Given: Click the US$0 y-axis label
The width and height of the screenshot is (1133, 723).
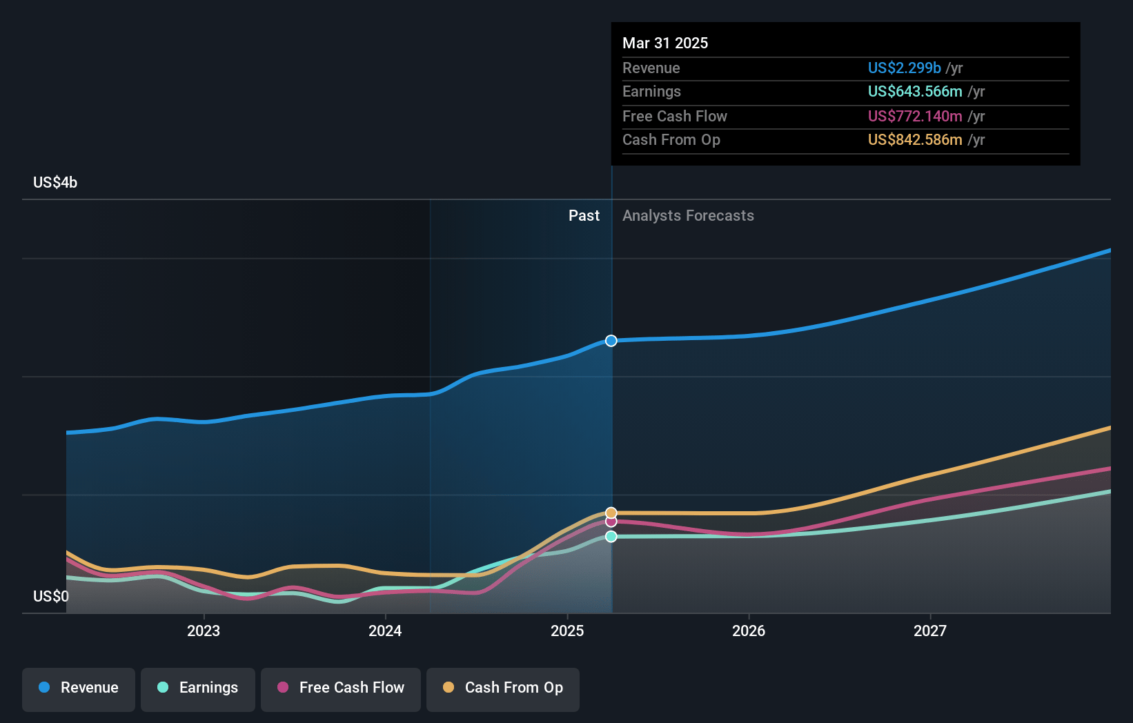Looking at the screenshot, I should pyautogui.click(x=51, y=596).
